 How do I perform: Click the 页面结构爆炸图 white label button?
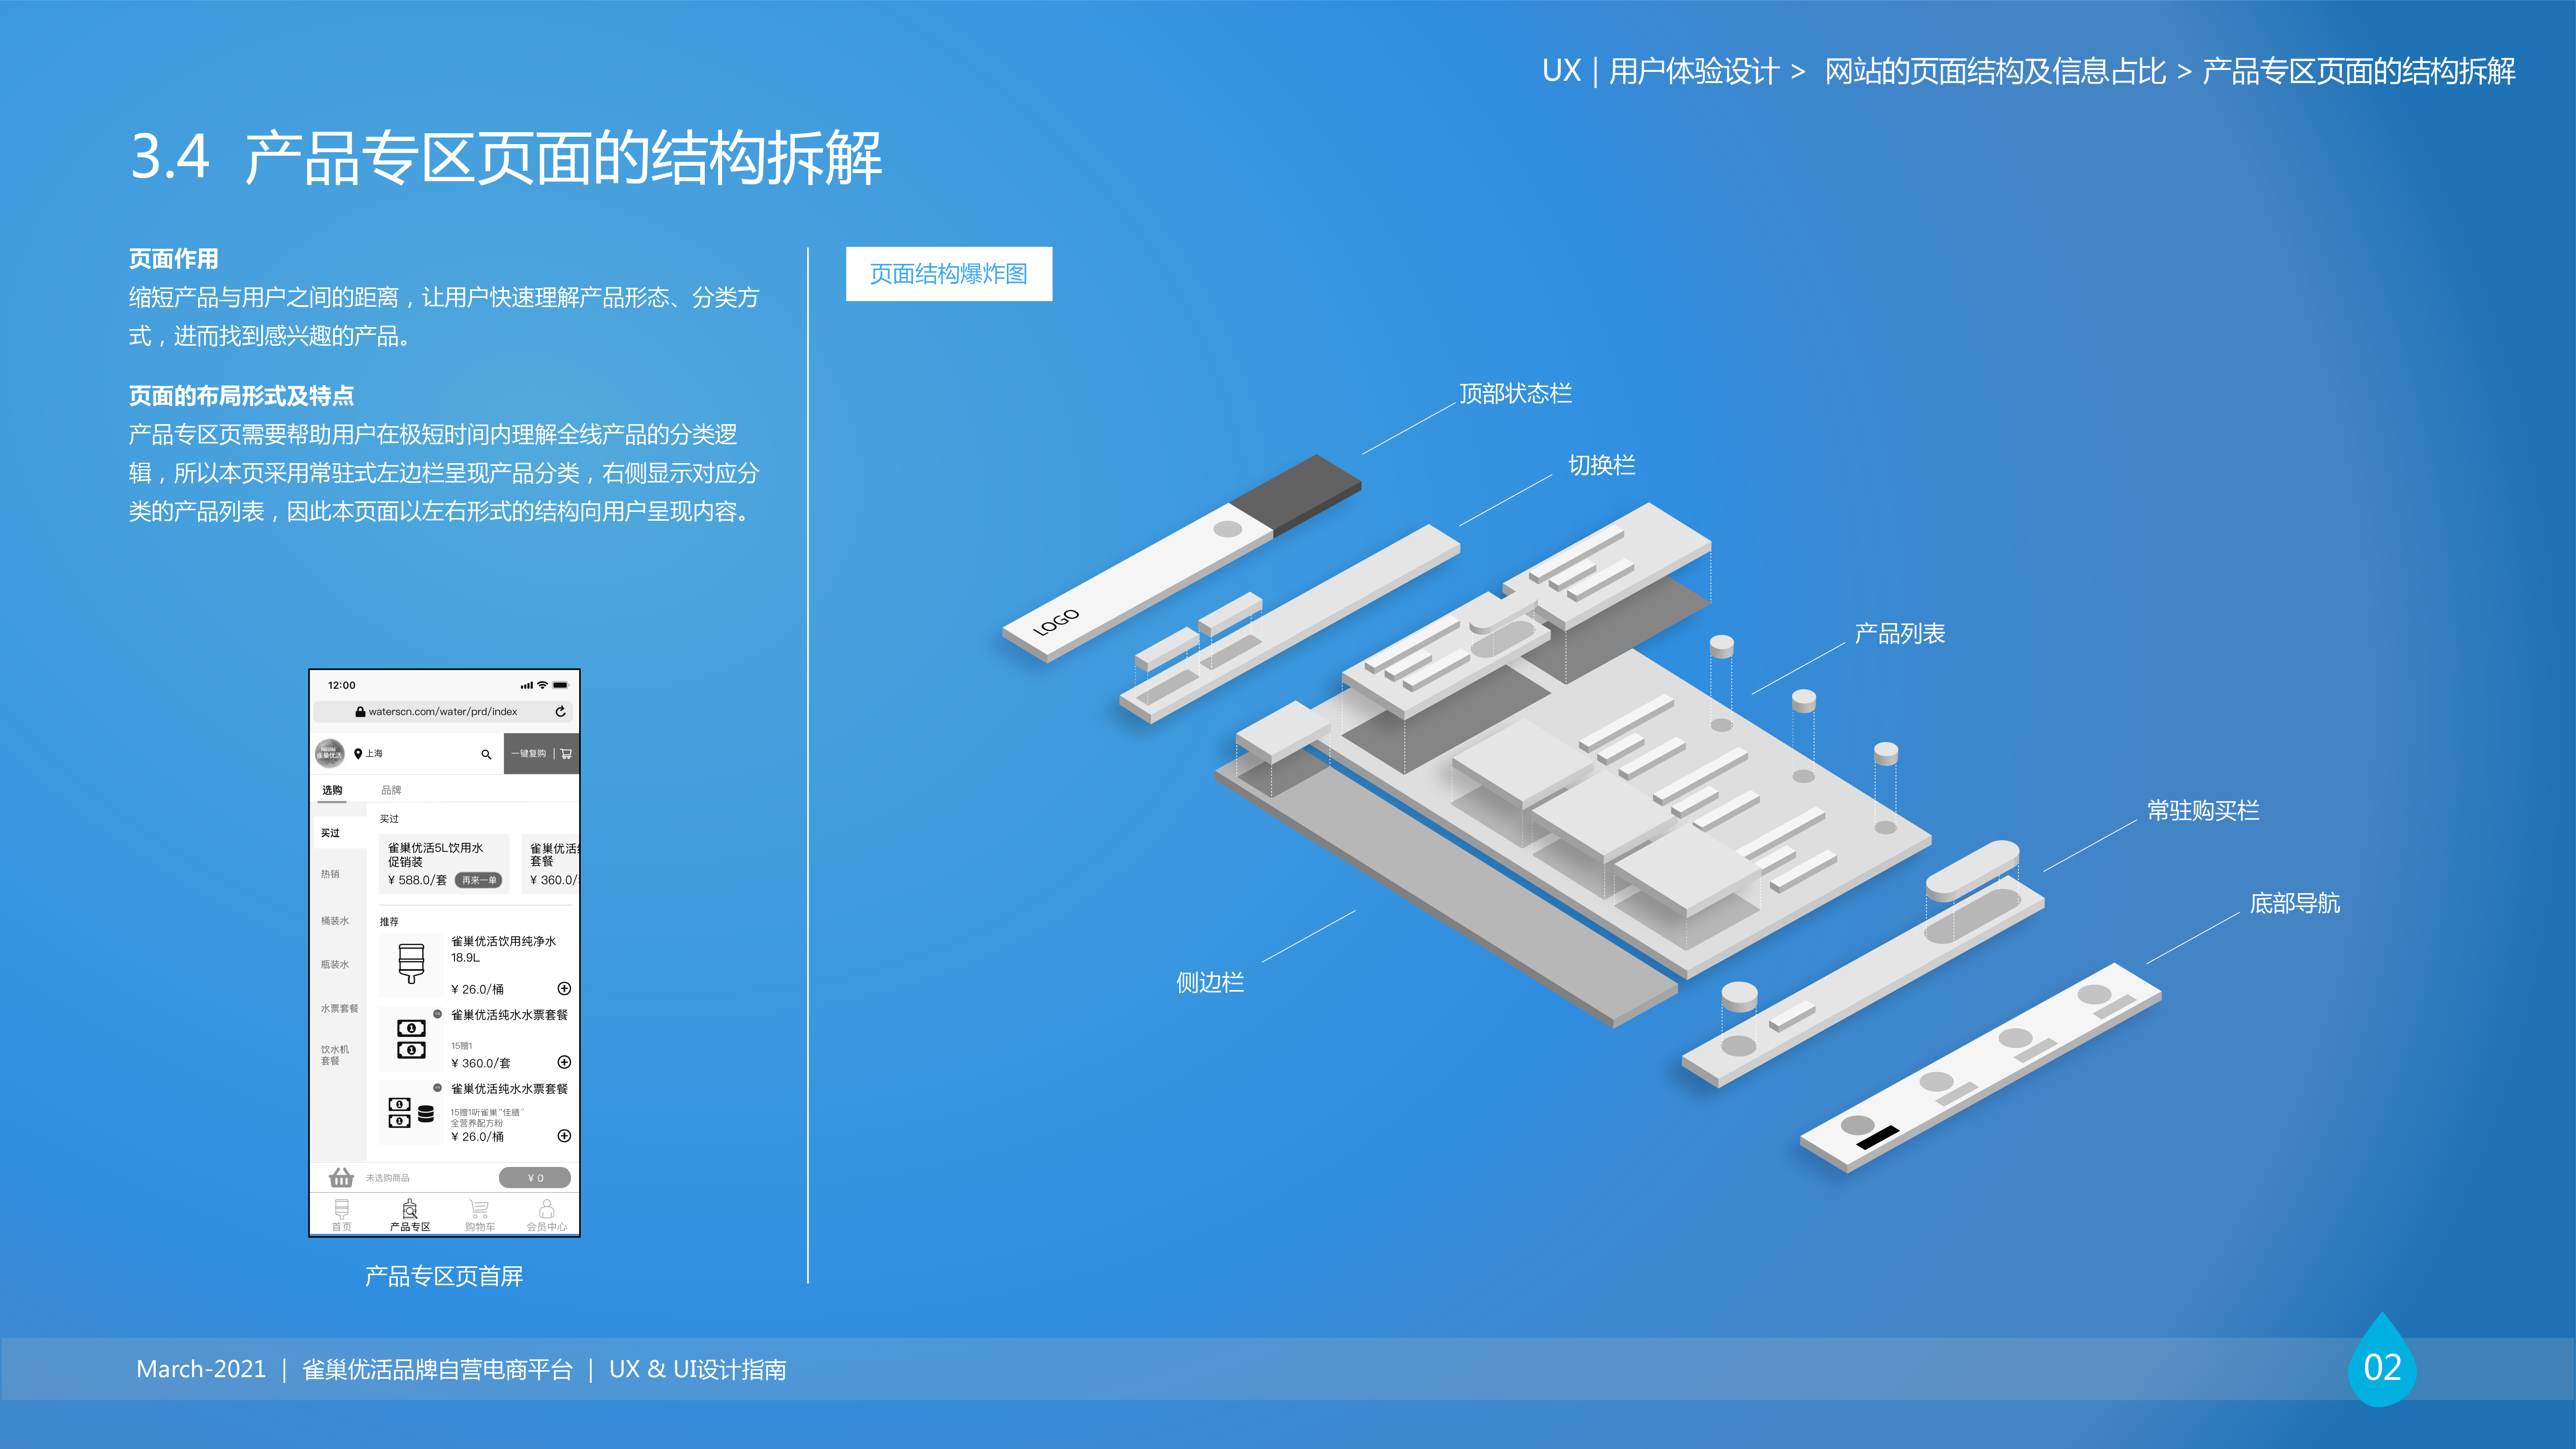[948, 274]
